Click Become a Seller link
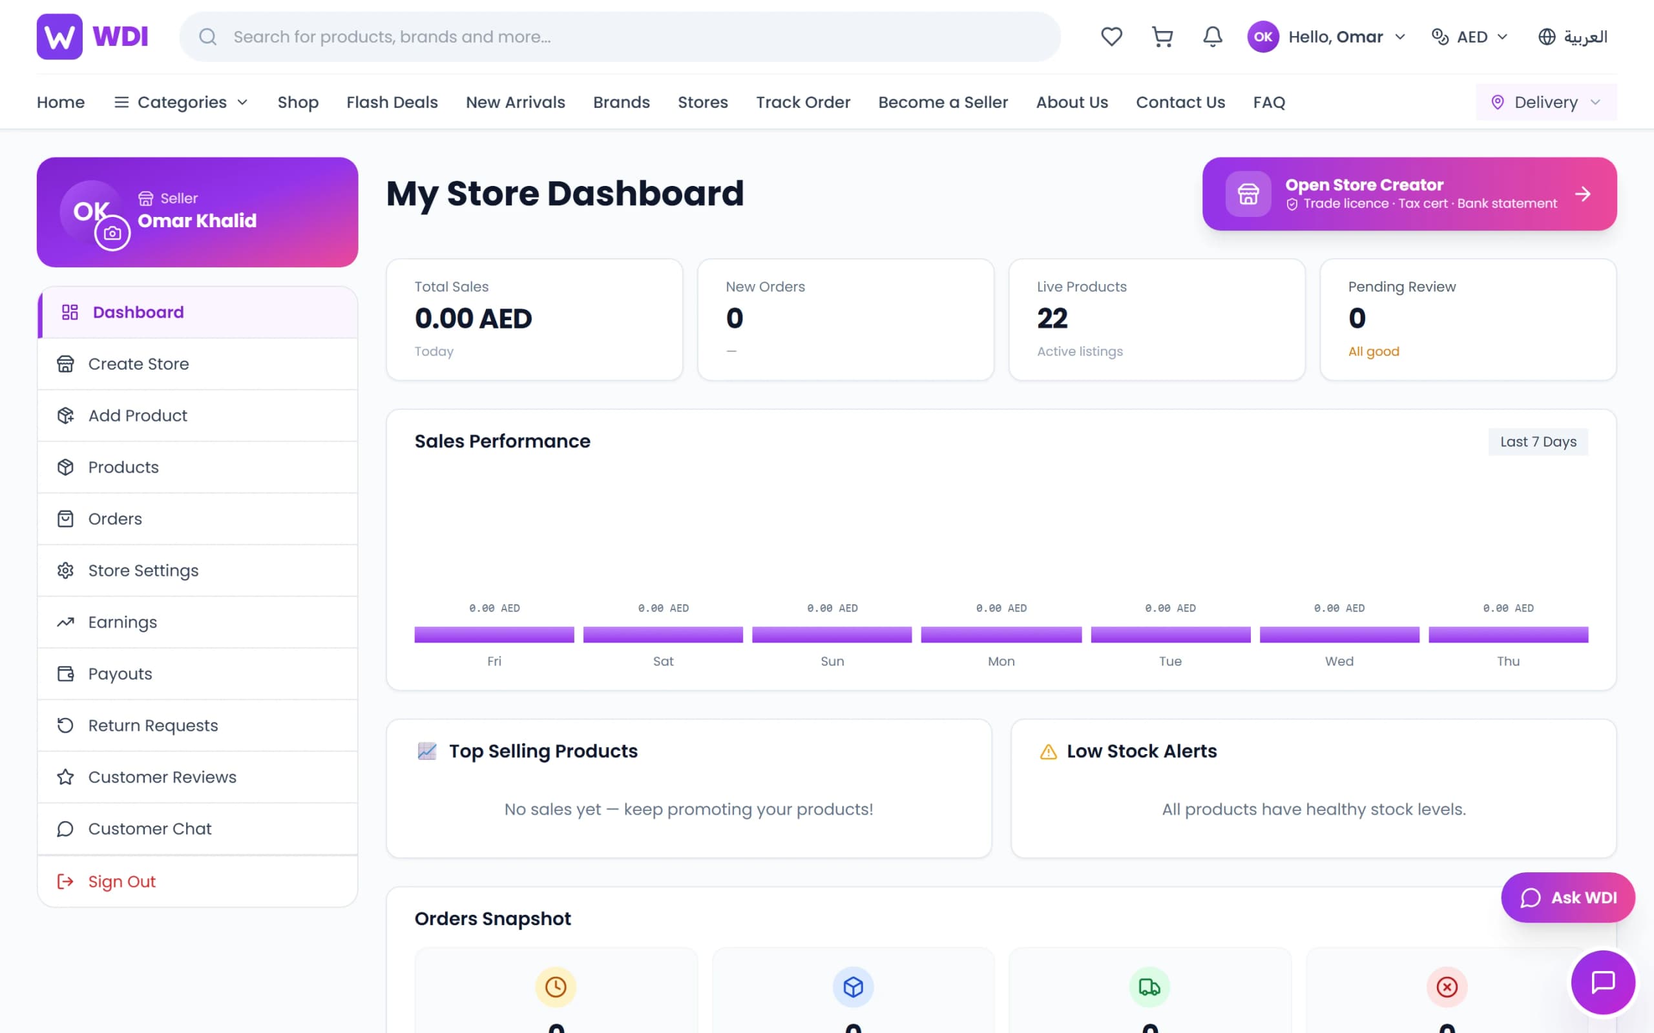Image resolution: width=1654 pixels, height=1033 pixels. tap(943, 103)
